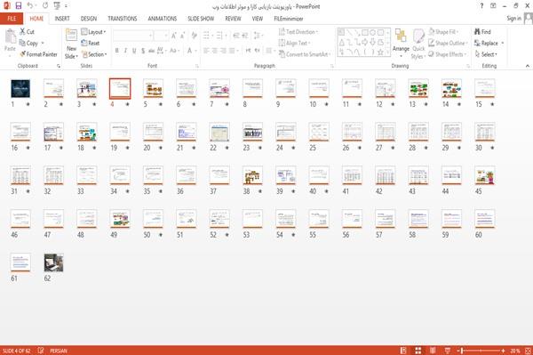Select slide 62 thumbnail
Viewport: 533px width, 355px height.
point(53,262)
